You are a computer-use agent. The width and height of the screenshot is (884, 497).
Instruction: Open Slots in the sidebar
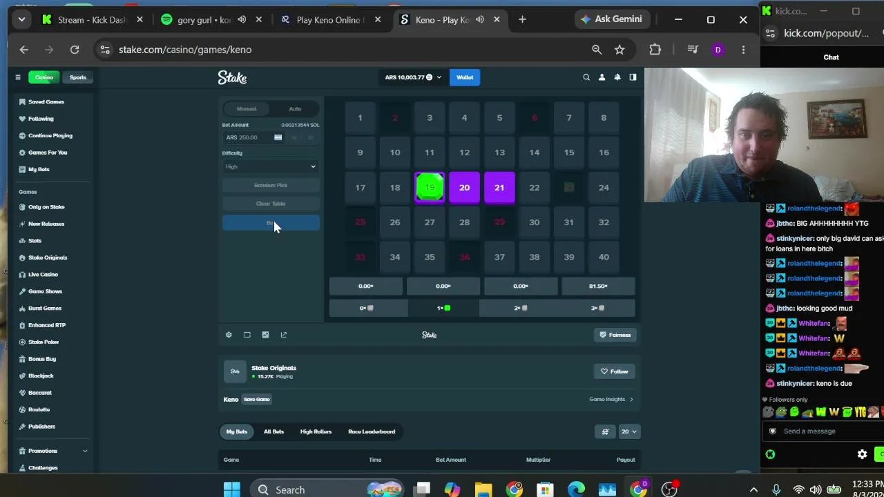(35, 240)
